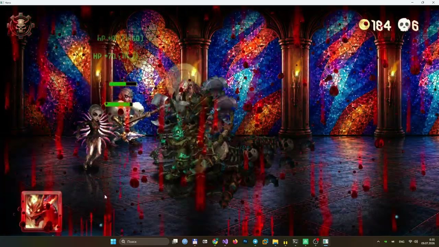Image resolution: width=439 pixels, height=247 pixels.
Task: Open Telegram from the taskbar
Action: [x=255, y=242]
